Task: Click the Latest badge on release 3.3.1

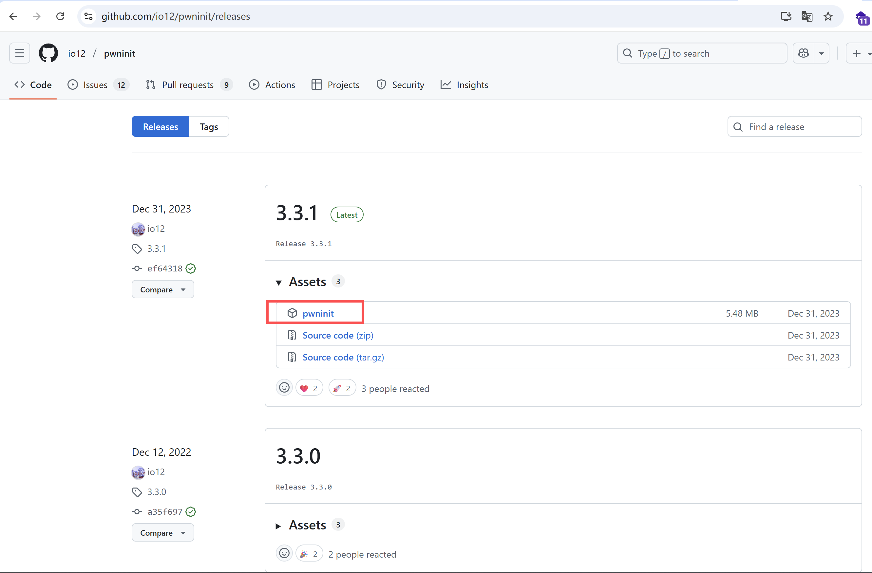Action: tap(347, 215)
